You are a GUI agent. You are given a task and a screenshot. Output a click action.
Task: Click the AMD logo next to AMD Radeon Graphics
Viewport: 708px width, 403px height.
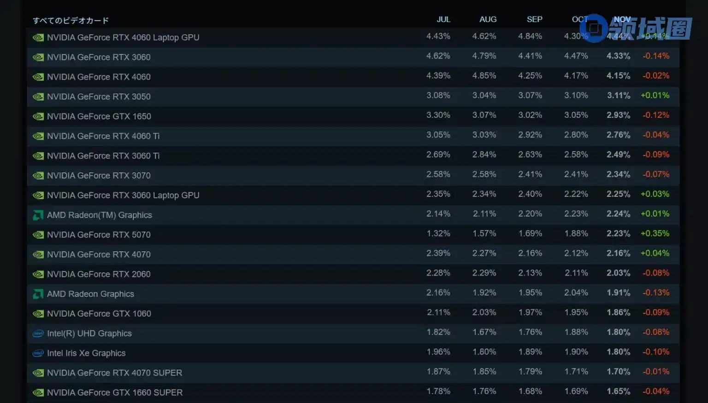pos(38,294)
